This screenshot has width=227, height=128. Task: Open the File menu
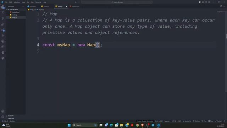[x=6, y=2]
